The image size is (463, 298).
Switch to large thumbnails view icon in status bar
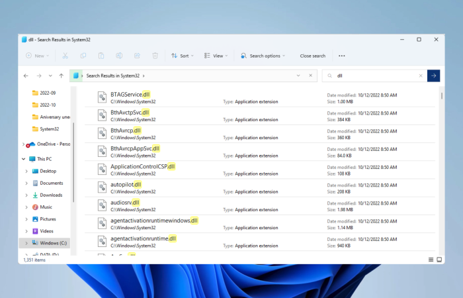[x=439, y=260]
